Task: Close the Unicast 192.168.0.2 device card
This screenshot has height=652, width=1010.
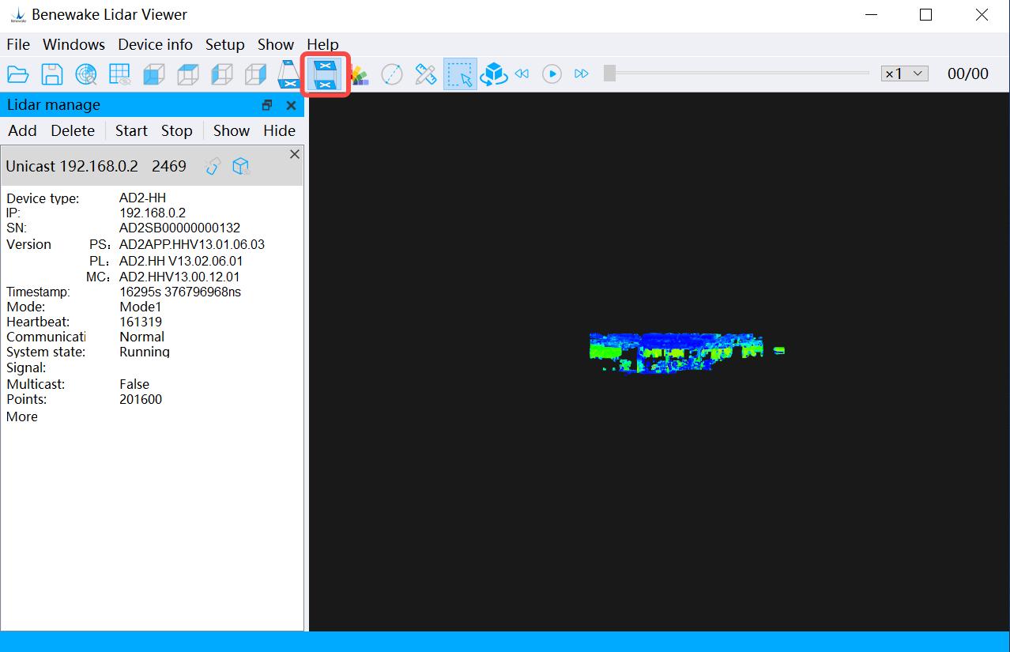Action: [x=295, y=154]
